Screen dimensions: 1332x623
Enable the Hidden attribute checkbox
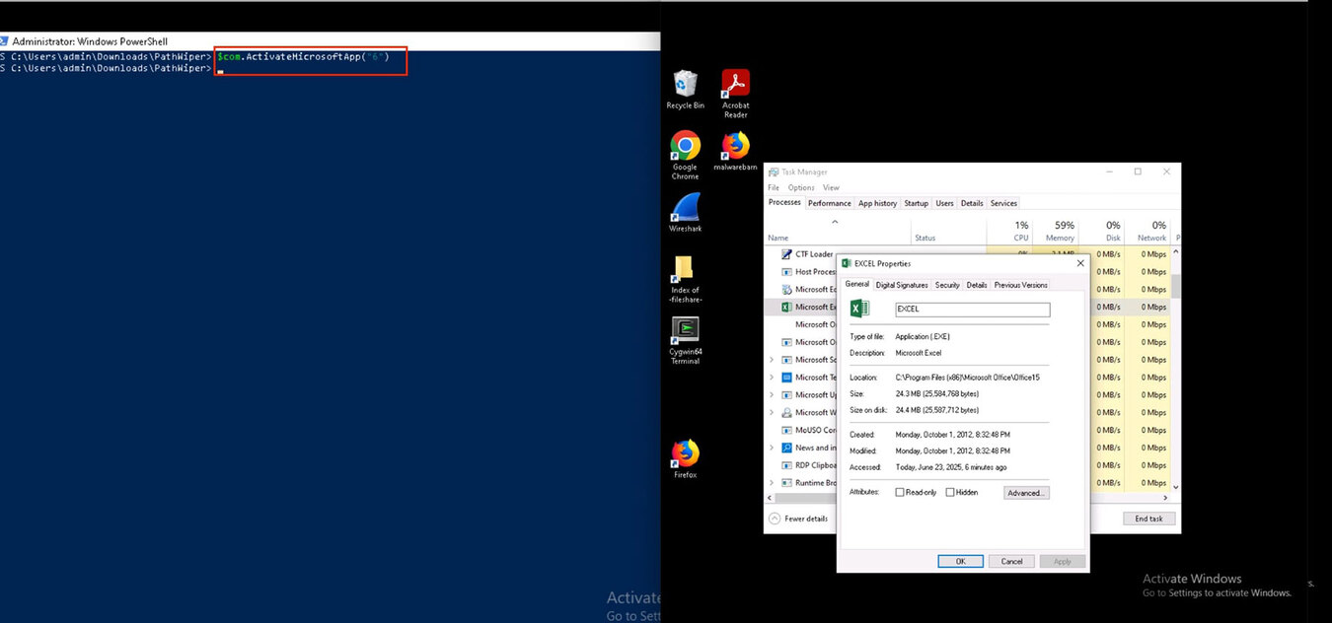(x=950, y=492)
